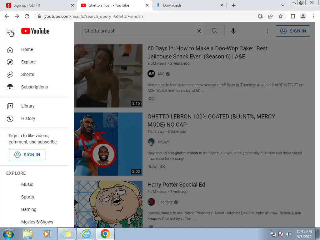This screenshot has height=240, width=320.
Task: Click the XYSam channel name
Action: coord(163,142)
